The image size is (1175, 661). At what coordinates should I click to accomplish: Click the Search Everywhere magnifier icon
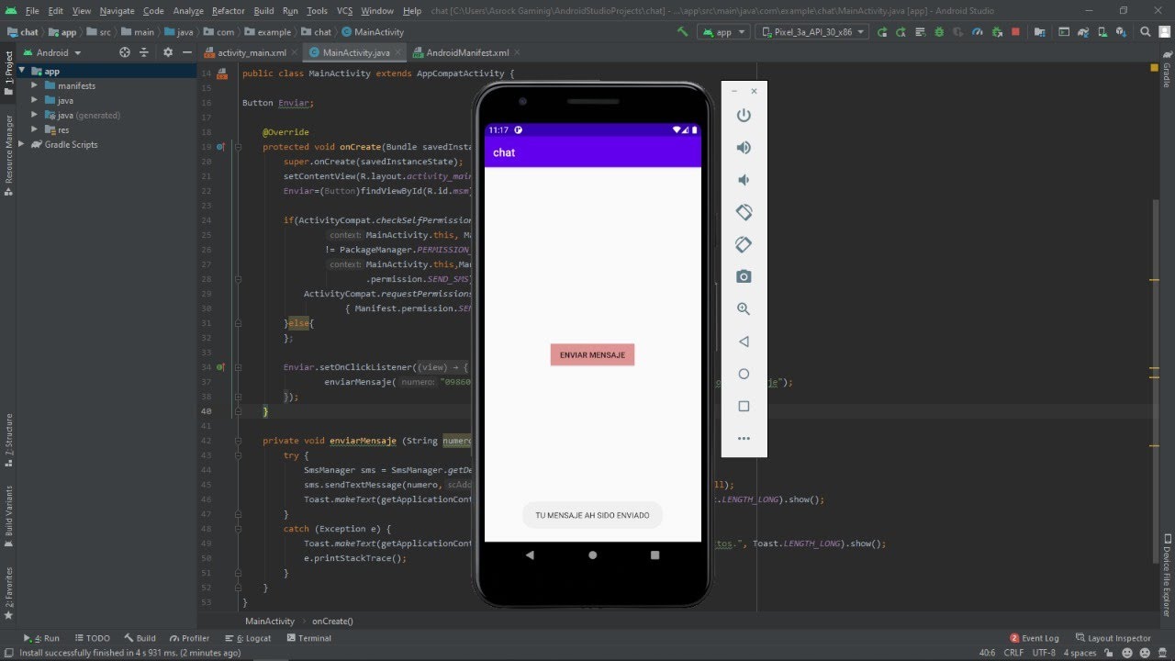tap(1146, 31)
